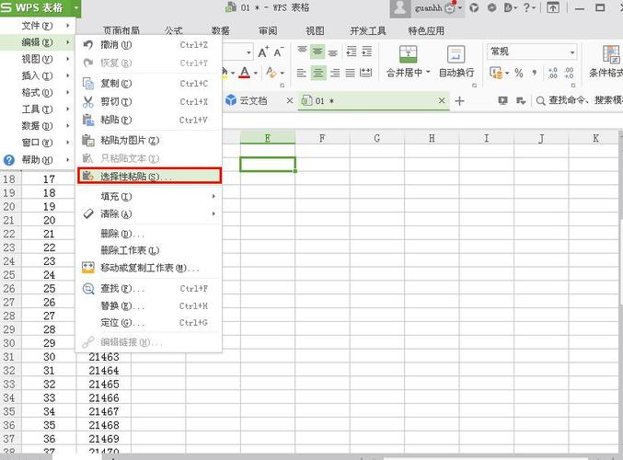Image resolution: width=623 pixels, height=460 pixels.
Task: Click the decrease indent icon
Action: pos(352,52)
